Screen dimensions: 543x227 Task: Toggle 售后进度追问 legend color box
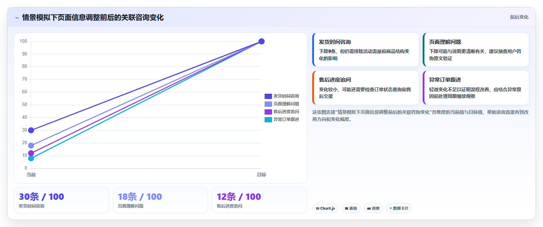(x=268, y=112)
